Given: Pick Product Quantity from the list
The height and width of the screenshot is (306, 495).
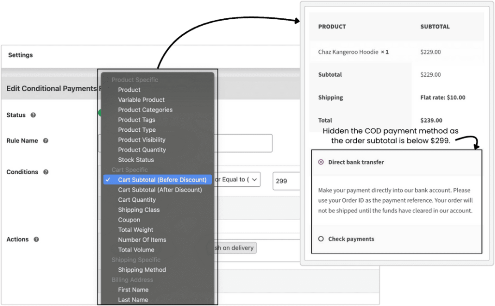Looking at the screenshot, I should (x=142, y=150).
